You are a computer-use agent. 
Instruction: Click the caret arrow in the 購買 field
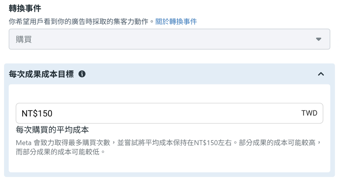pos(318,39)
